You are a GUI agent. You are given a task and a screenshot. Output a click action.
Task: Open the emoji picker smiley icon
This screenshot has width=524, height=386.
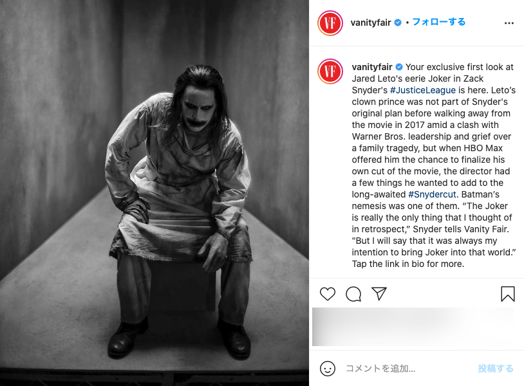tap(328, 368)
